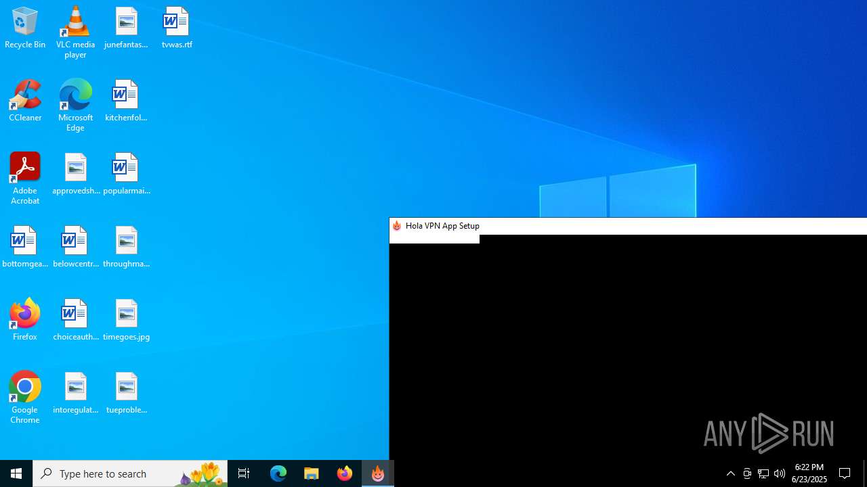
Task: Launch VLC media player shortcut
Action: (75, 32)
